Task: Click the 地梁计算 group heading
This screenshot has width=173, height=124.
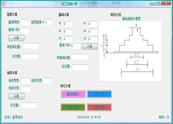Action: 12,73
